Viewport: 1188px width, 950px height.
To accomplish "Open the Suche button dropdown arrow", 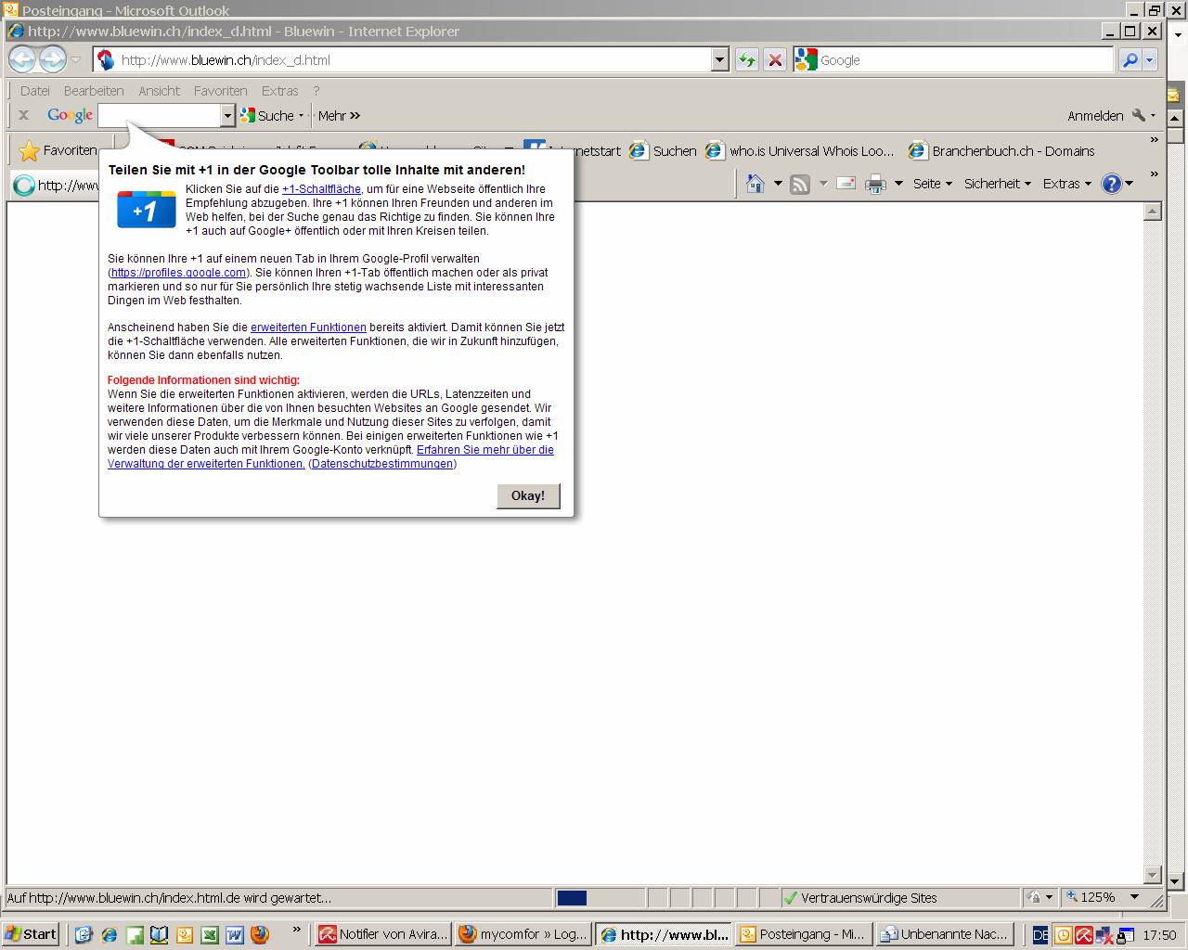I will click(301, 116).
